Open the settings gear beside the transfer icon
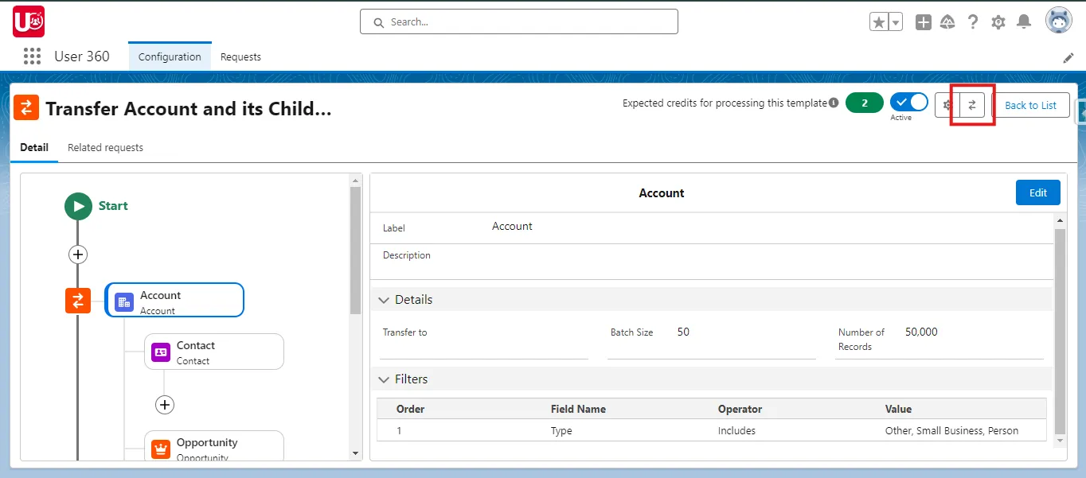The height and width of the screenshot is (478, 1086). click(x=946, y=104)
